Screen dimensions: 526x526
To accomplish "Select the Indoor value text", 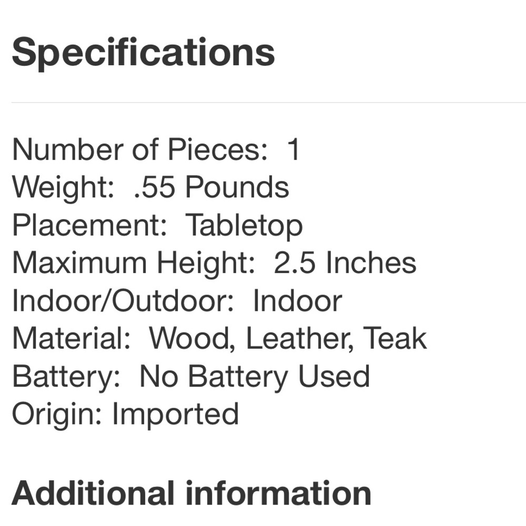I will (x=297, y=301).
